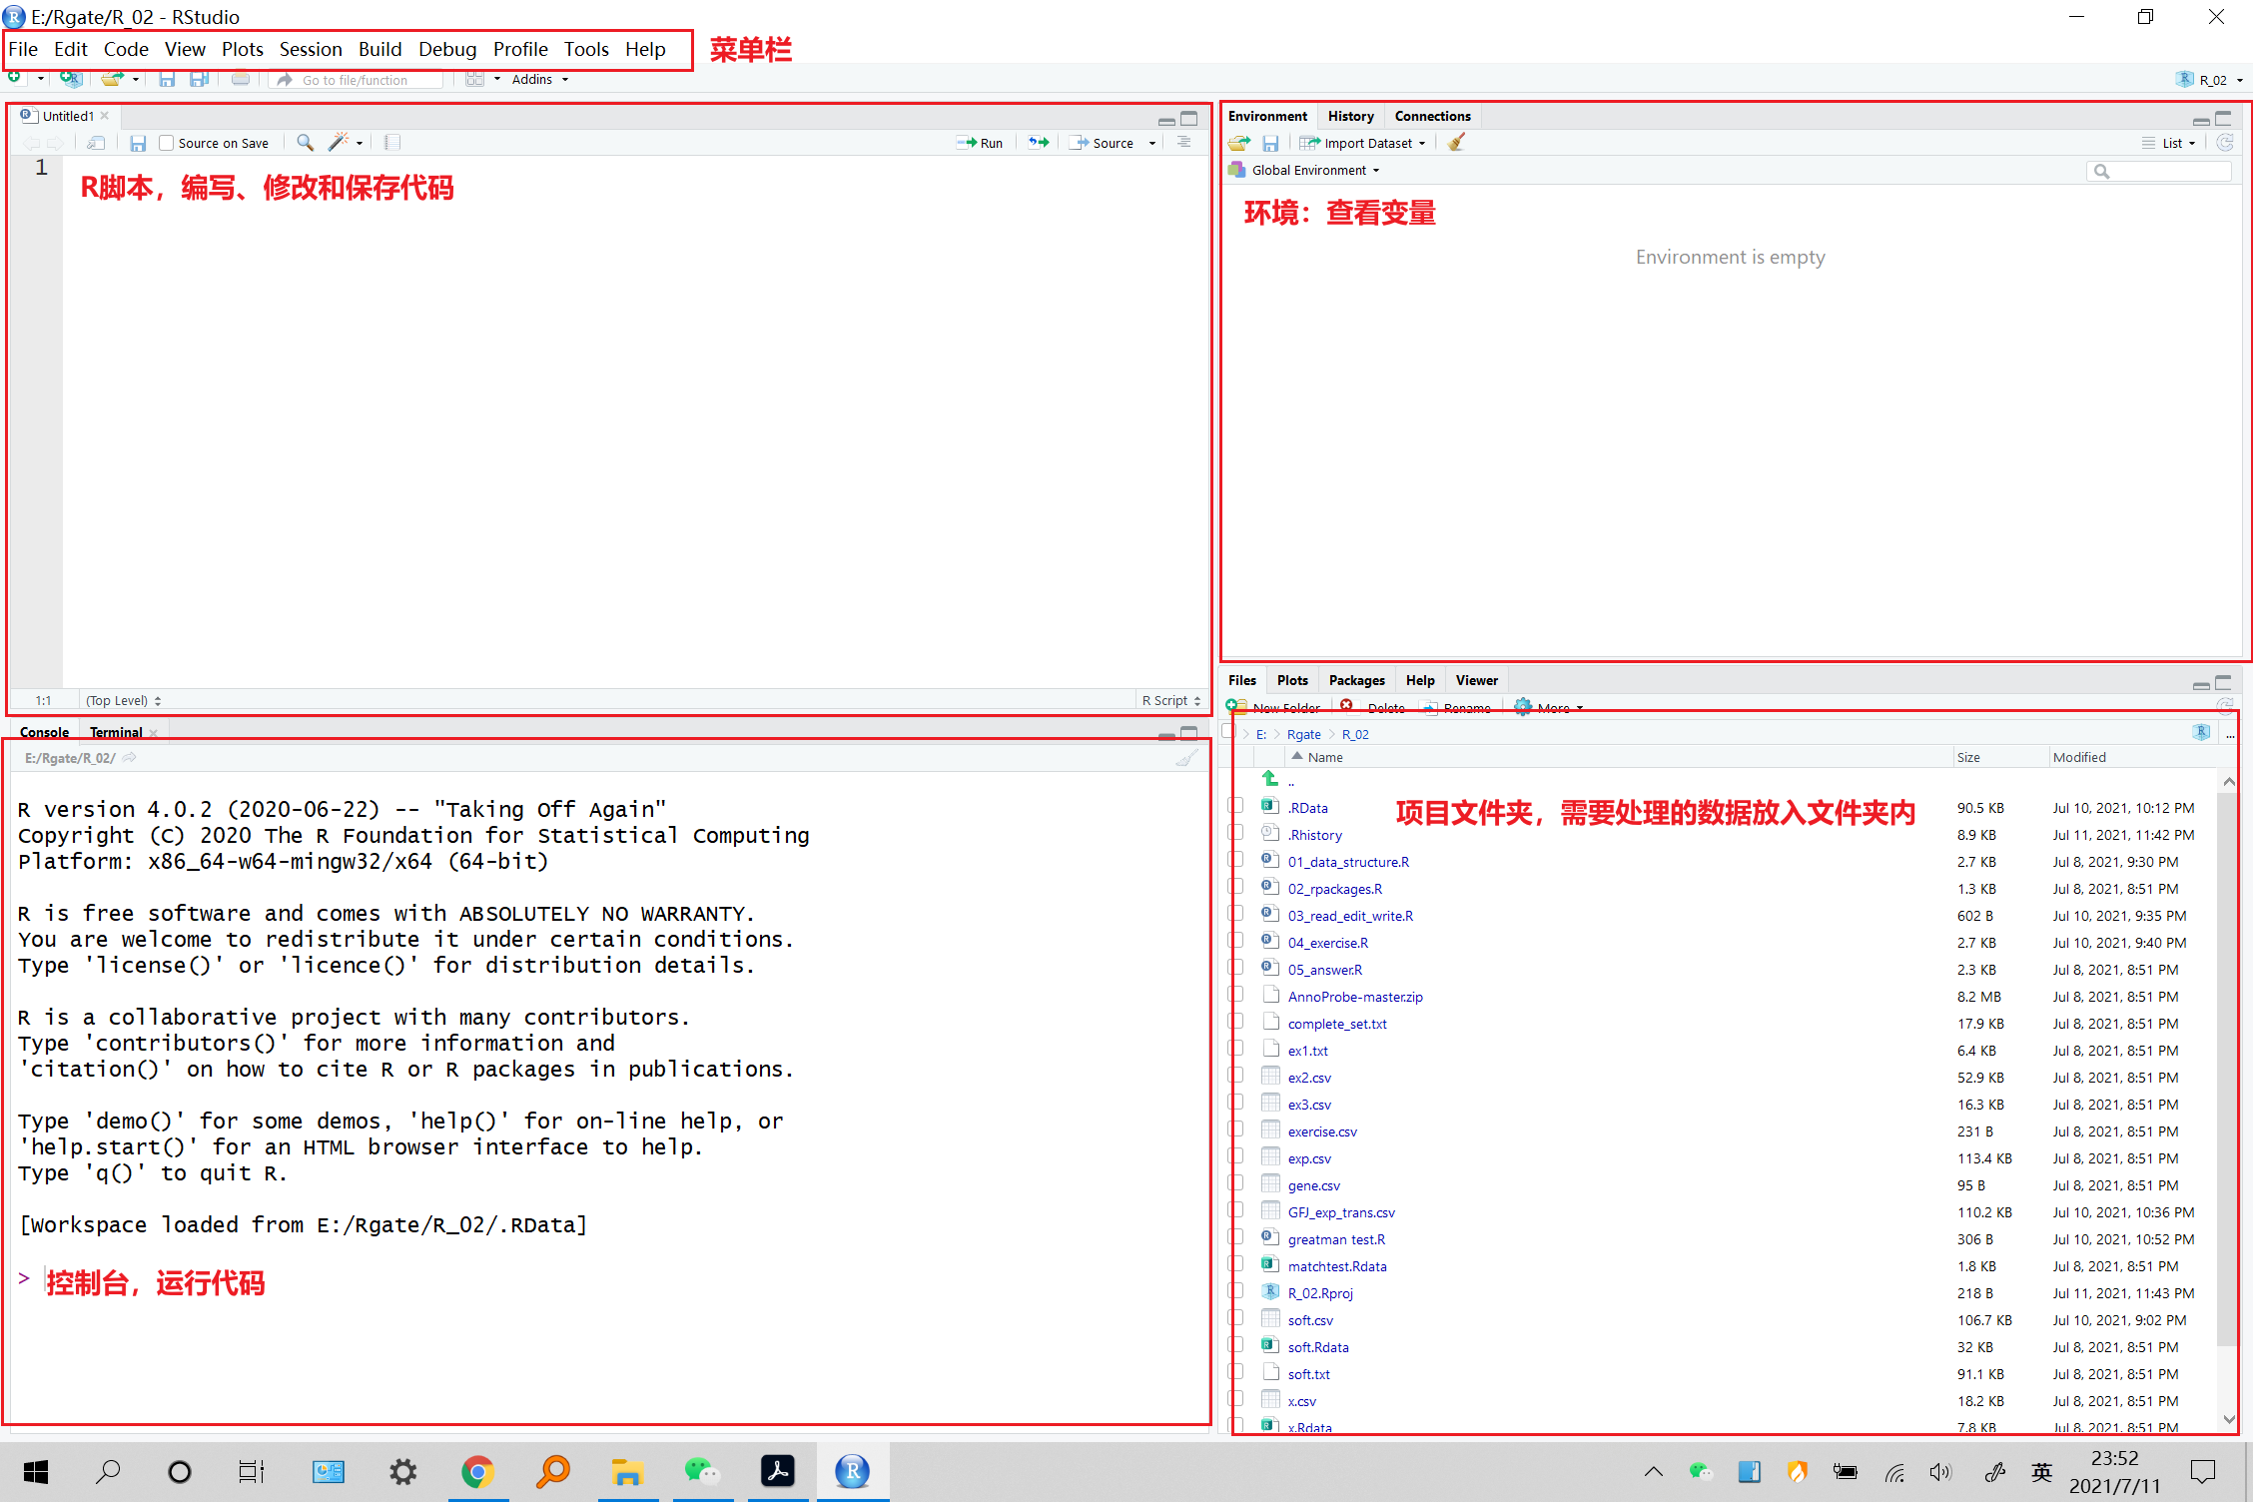The height and width of the screenshot is (1502, 2253).
Task: Open the Addins dropdown
Action: point(540,79)
